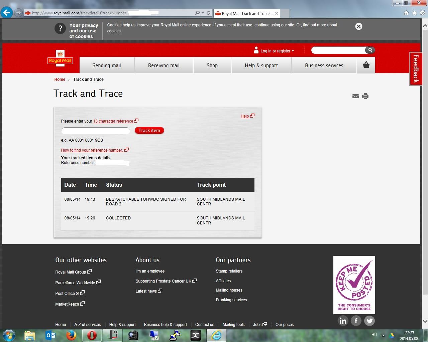Launch Opera from the taskbar
The image size is (428, 342).
point(92,335)
